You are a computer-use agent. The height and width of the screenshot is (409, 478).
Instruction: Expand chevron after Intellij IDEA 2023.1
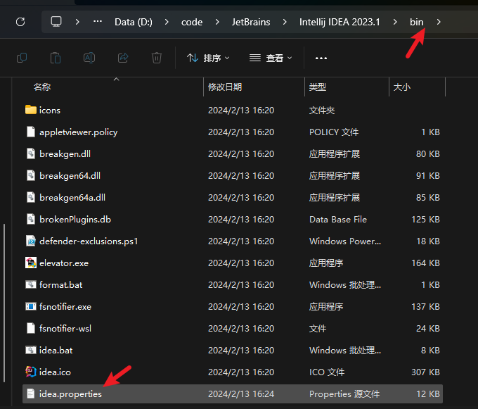(x=395, y=22)
